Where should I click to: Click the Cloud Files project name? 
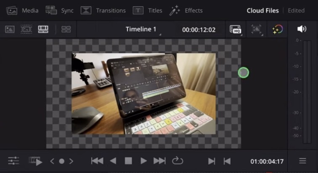point(262,10)
